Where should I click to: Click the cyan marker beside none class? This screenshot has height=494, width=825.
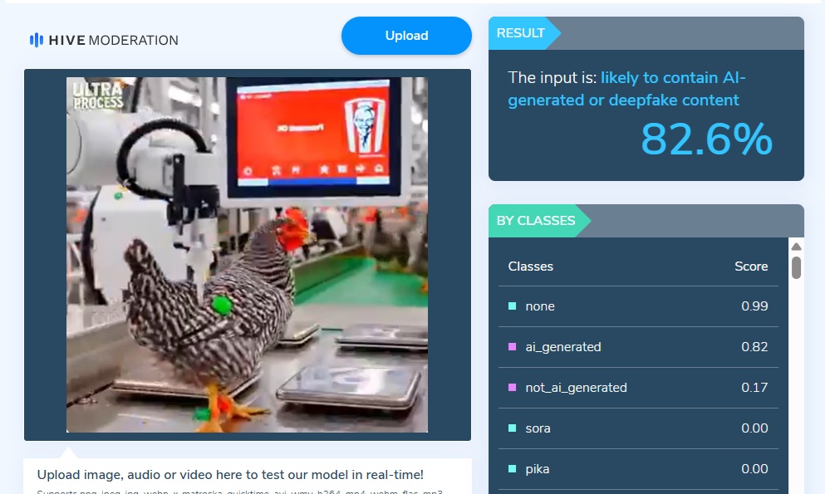point(512,306)
